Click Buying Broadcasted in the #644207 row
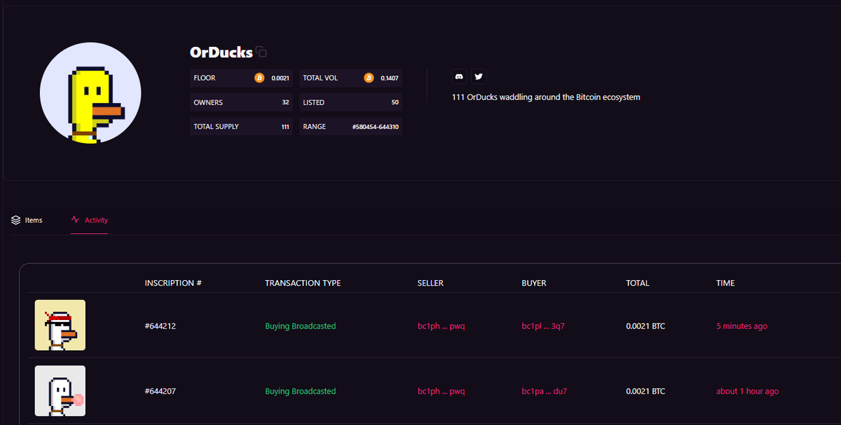This screenshot has width=841, height=425. pos(300,391)
